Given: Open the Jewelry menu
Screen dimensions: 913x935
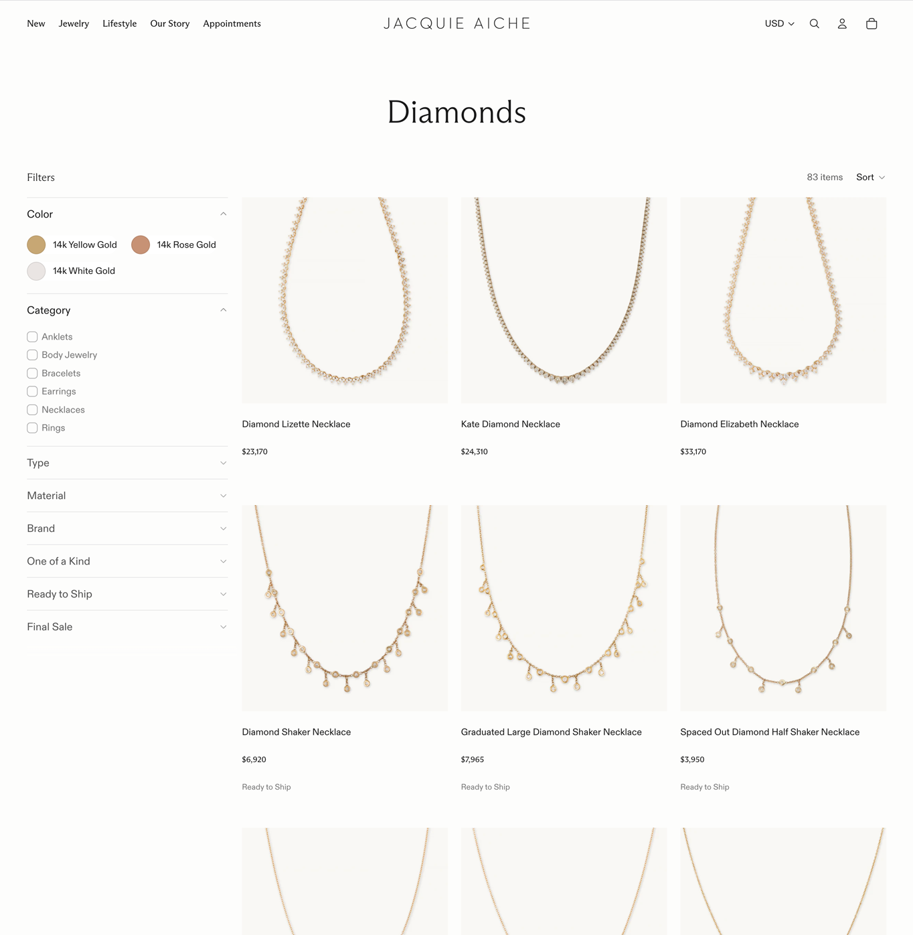Looking at the screenshot, I should pyautogui.click(x=74, y=23).
